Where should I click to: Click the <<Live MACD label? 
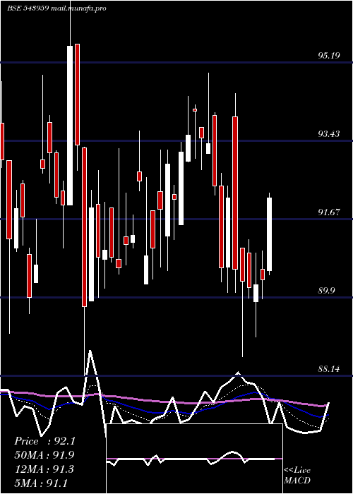(x=297, y=476)
